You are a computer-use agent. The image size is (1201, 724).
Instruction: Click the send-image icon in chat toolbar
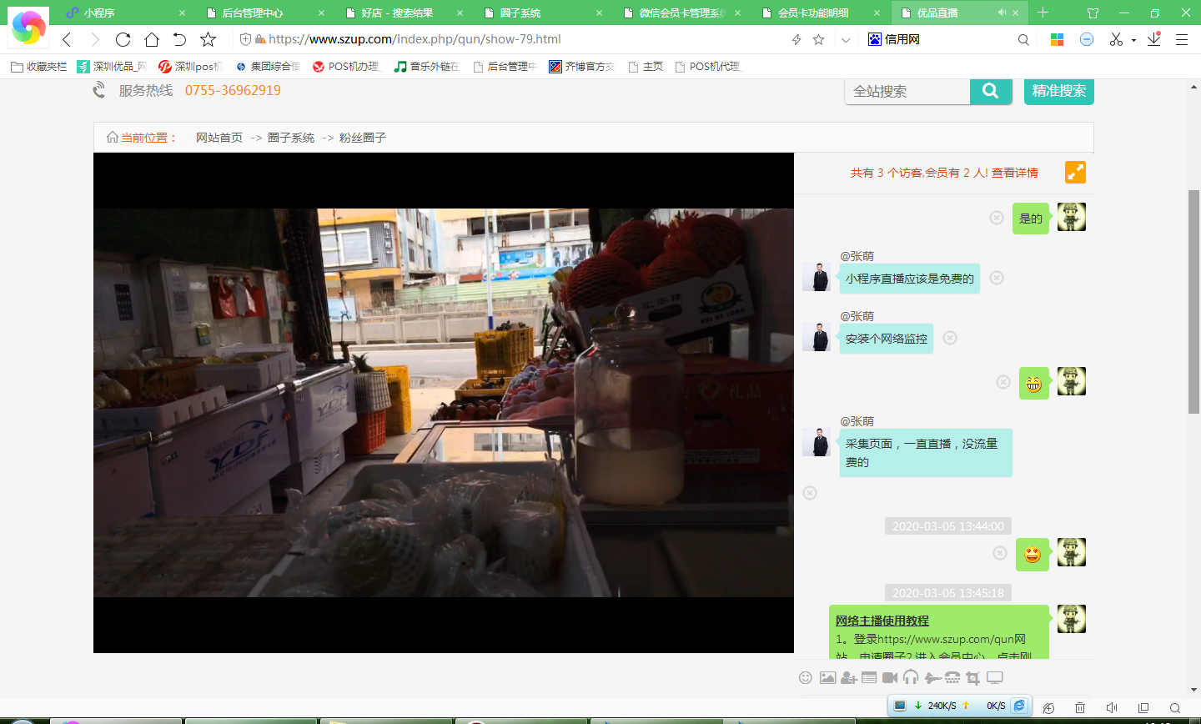pyautogui.click(x=827, y=678)
